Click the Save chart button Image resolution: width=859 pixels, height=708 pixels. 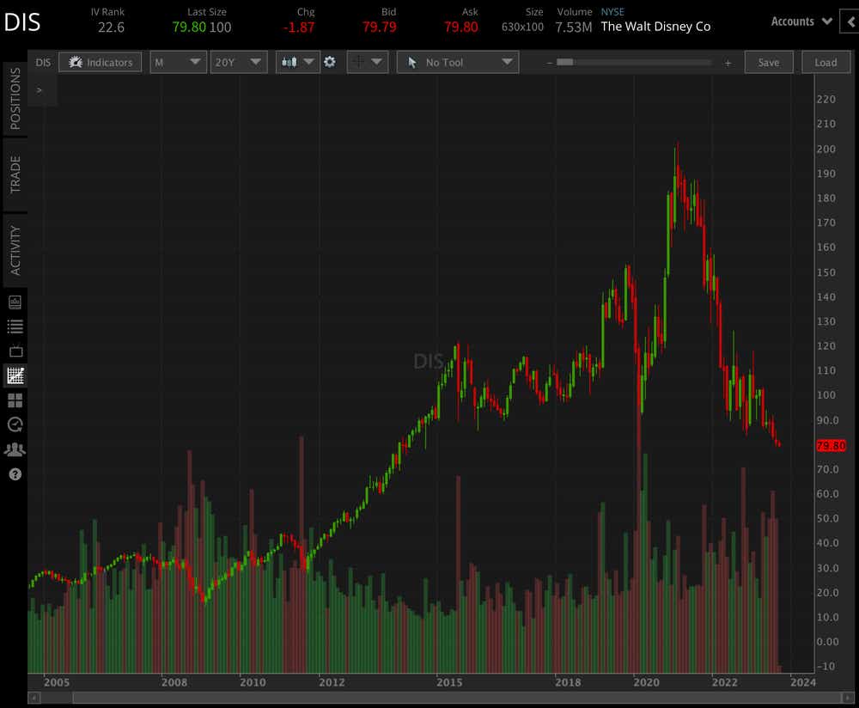pos(769,63)
